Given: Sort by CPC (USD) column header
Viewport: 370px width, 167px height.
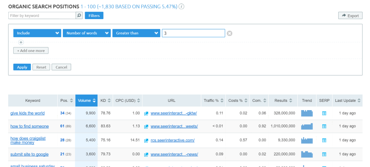Looking at the screenshot, I should (x=128, y=101).
